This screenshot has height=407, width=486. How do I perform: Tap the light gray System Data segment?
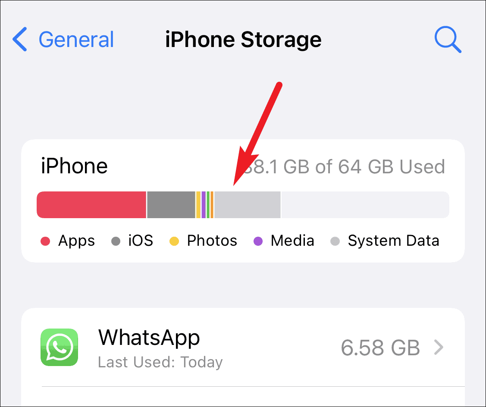248,205
